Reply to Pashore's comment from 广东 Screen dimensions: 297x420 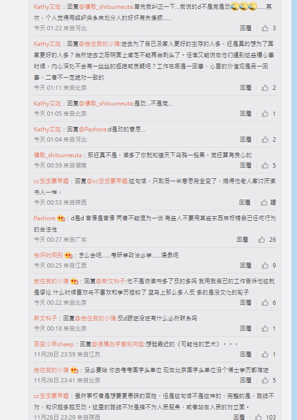click(242, 239)
